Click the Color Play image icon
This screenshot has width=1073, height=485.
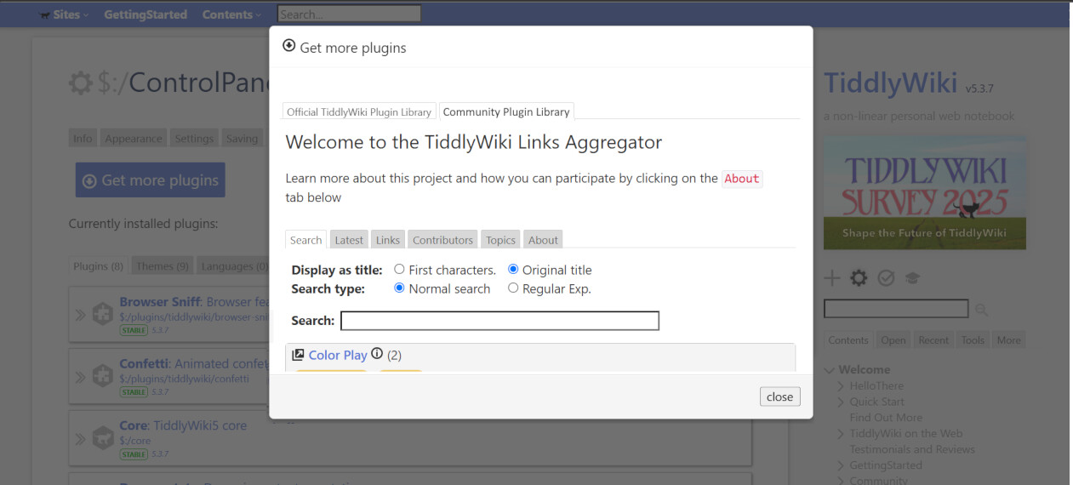[x=298, y=355]
